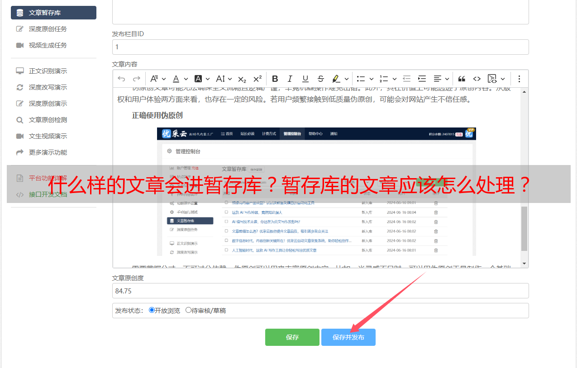Click the refresh icon beside 深度改写演示
This screenshot has height=368, width=577.
20,87
